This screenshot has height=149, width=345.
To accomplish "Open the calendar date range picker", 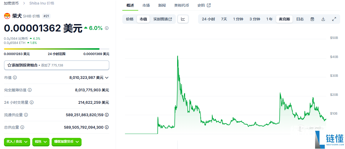I will coord(312,19).
